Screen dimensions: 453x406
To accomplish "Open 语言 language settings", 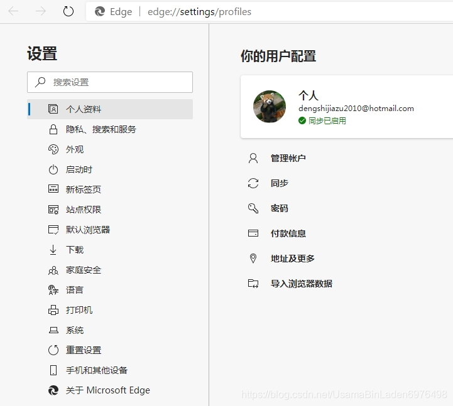I will [x=75, y=290].
